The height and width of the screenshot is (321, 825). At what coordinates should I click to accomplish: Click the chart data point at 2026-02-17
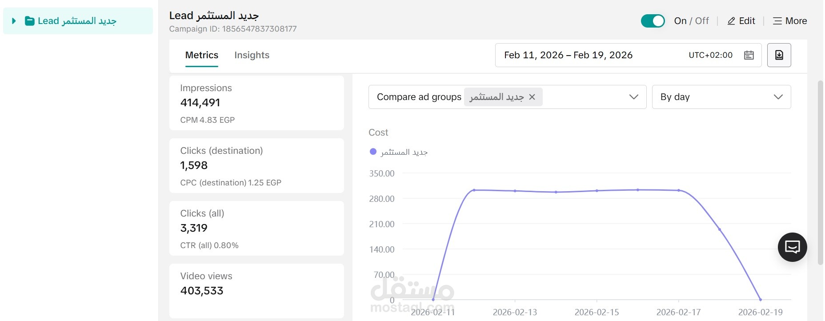[x=679, y=190]
